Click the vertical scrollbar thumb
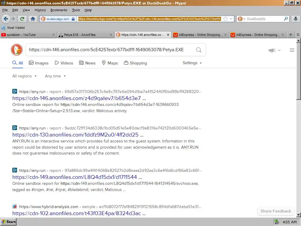301x226 pixels. (x=299, y=71)
